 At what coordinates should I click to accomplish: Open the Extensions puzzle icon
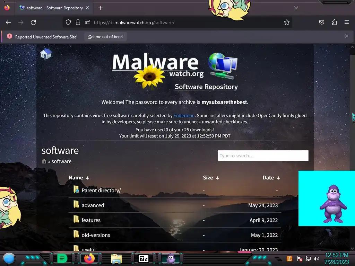[x=334, y=22]
